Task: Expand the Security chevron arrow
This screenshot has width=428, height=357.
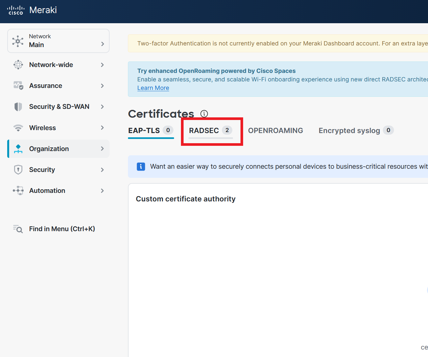Action: point(102,170)
